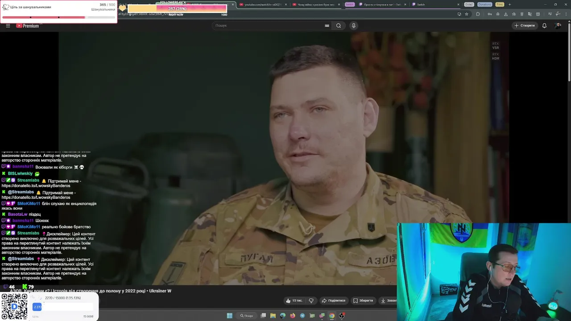Click the translate extension icon in toolbar
Screen dimensions: 571x321
pyautogui.click(x=530, y=14)
